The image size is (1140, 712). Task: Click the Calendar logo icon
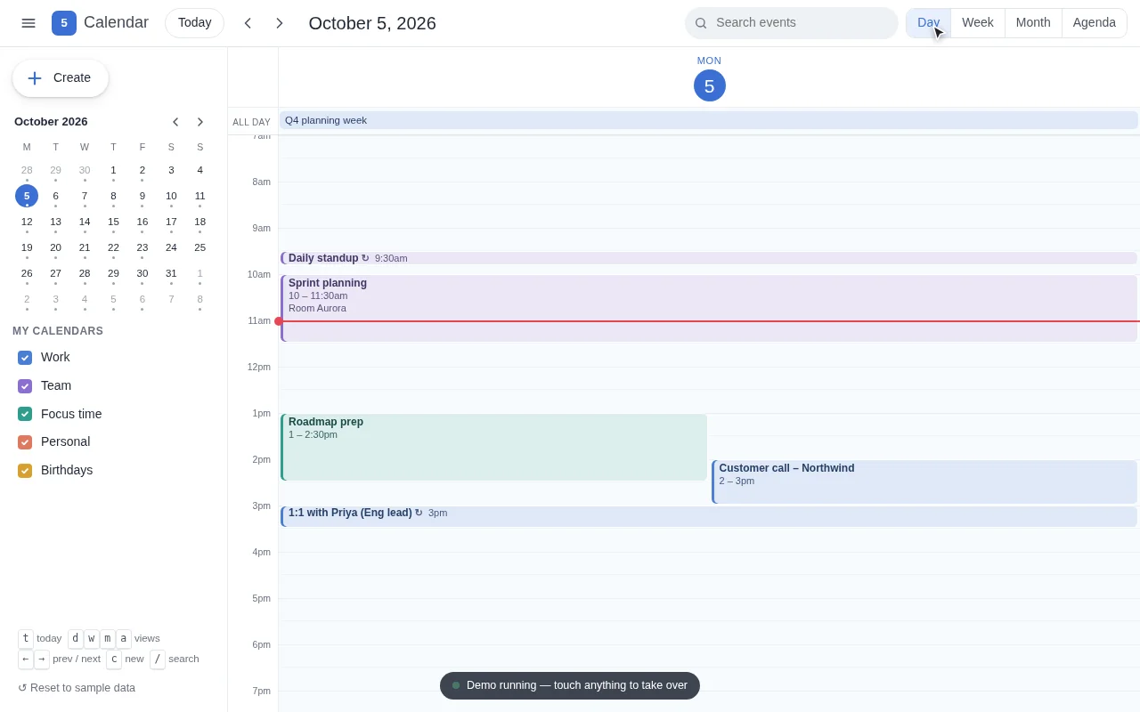pos(64,23)
